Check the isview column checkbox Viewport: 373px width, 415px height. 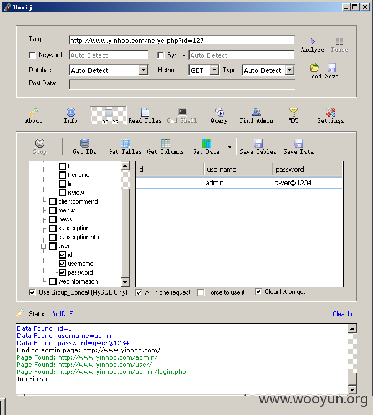pos(63,193)
